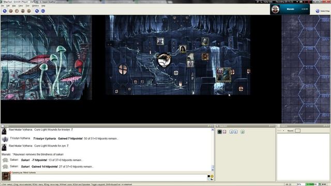The height and width of the screenshot is (186, 331).
Task: Select the fourth dark round toolbar tool
Action: click(x=23, y=11)
